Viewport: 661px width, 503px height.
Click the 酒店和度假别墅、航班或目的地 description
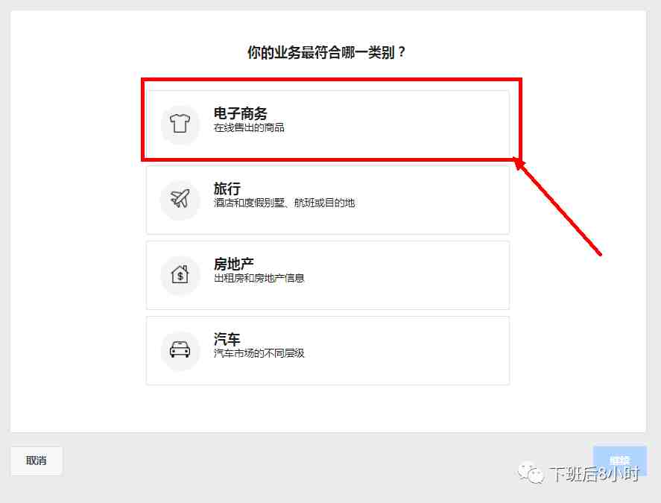click(284, 203)
